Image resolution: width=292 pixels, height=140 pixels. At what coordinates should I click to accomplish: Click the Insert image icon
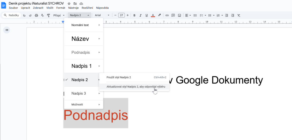pyautogui.click(x=179, y=15)
